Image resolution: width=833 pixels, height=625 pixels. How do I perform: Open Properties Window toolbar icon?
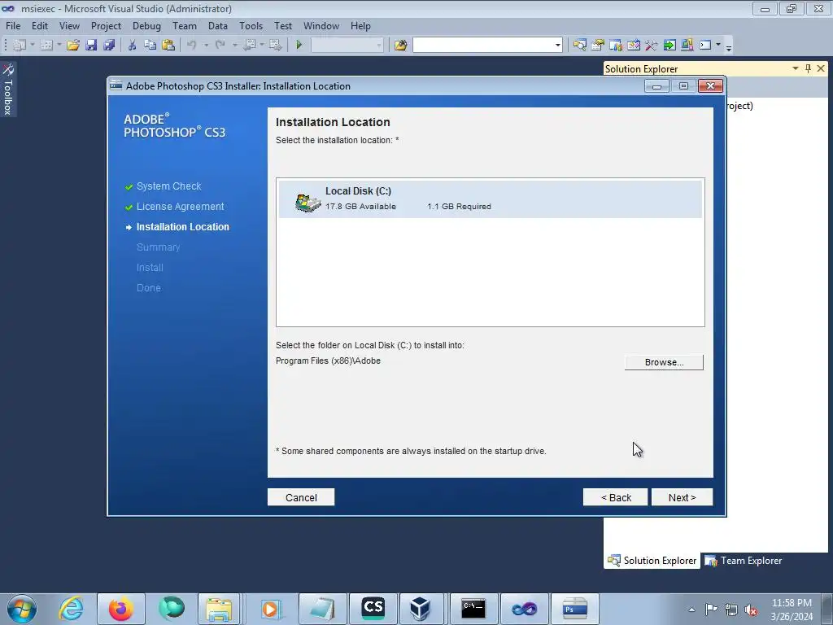click(598, 46)
